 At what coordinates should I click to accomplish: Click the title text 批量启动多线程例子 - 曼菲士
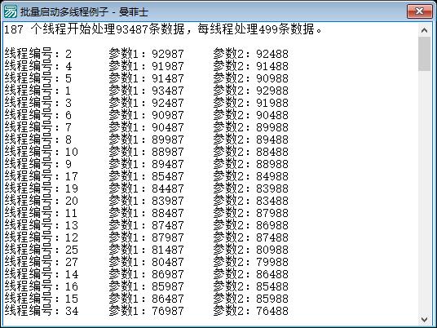84,11
